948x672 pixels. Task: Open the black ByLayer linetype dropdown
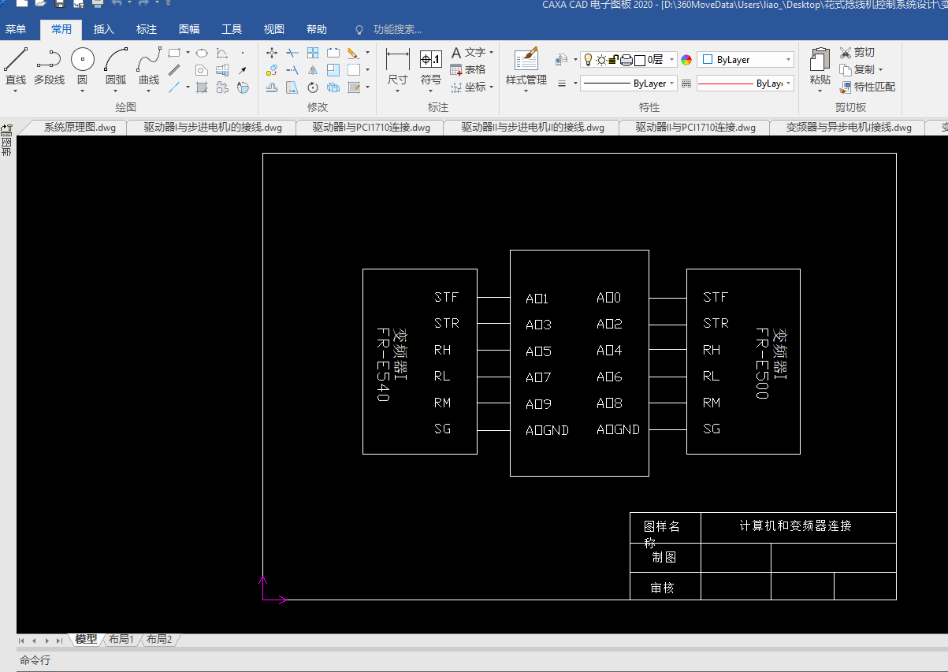click(627, 83)
